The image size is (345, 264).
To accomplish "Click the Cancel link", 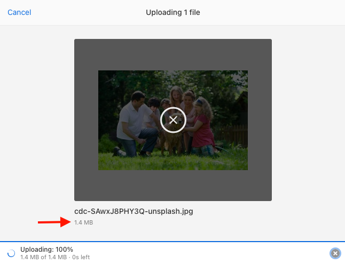I will point(19,12).
